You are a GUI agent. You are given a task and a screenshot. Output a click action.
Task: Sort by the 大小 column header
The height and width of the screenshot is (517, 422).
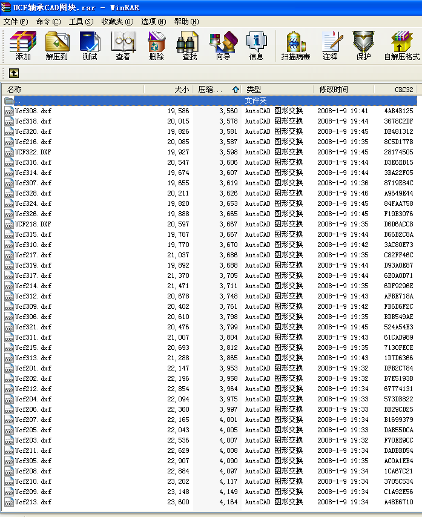pyautogui.click(x=168, y=90)
